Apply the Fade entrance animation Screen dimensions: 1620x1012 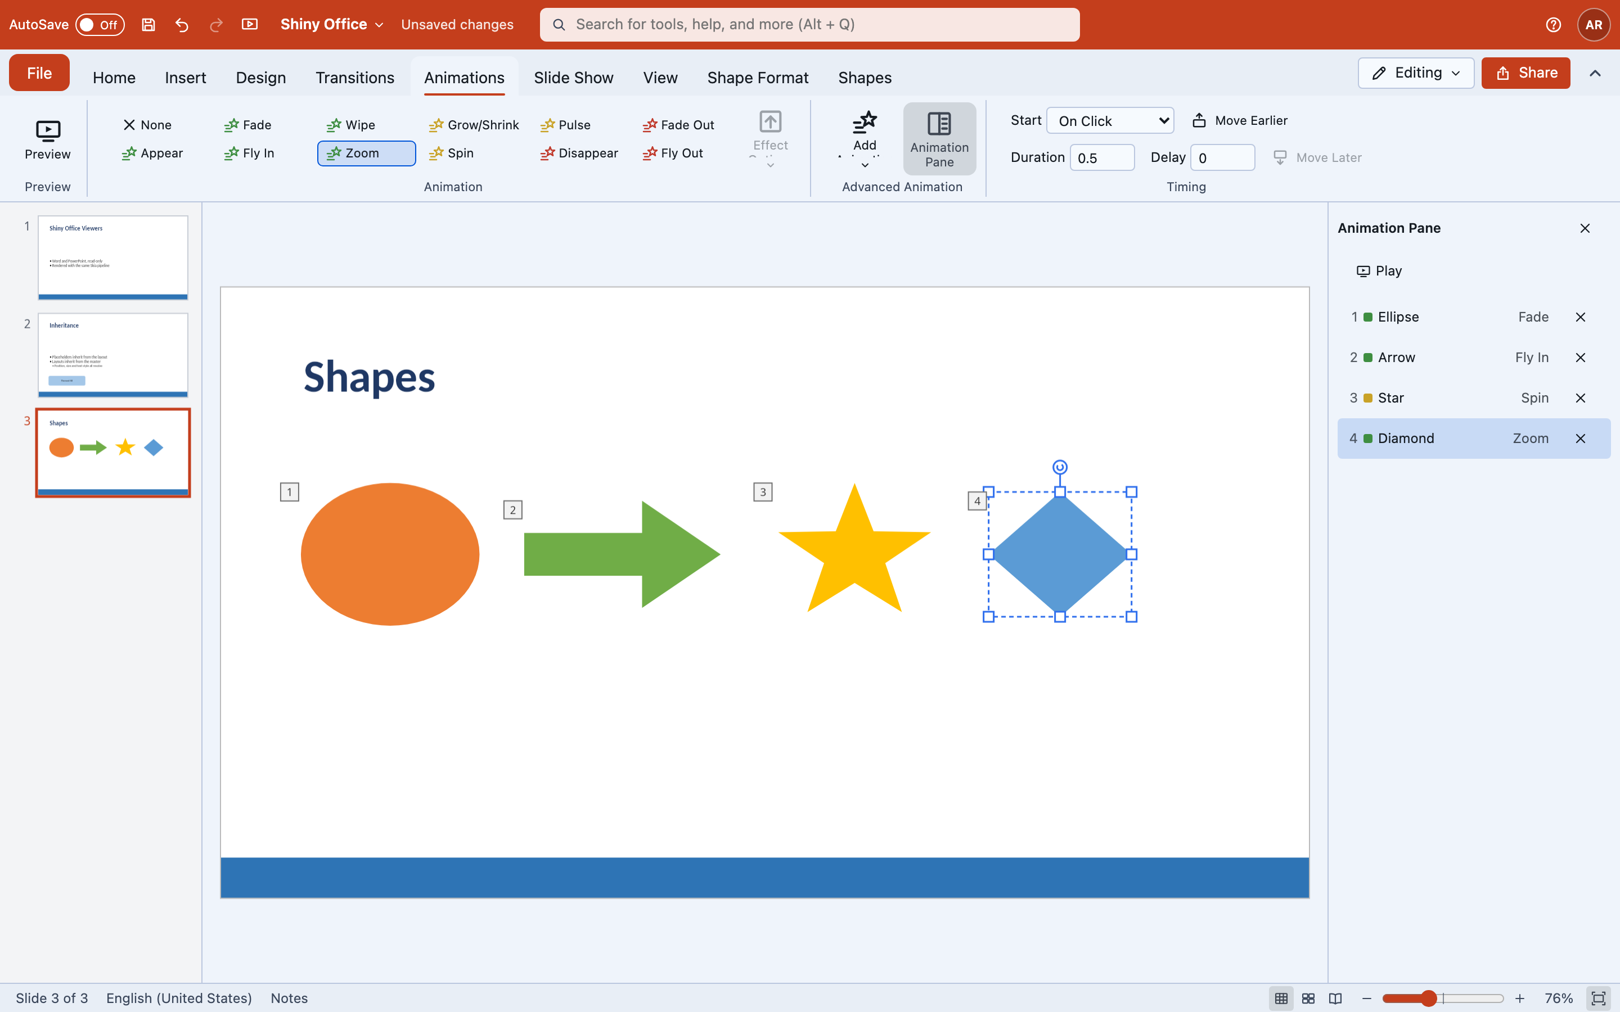point(247,125)
